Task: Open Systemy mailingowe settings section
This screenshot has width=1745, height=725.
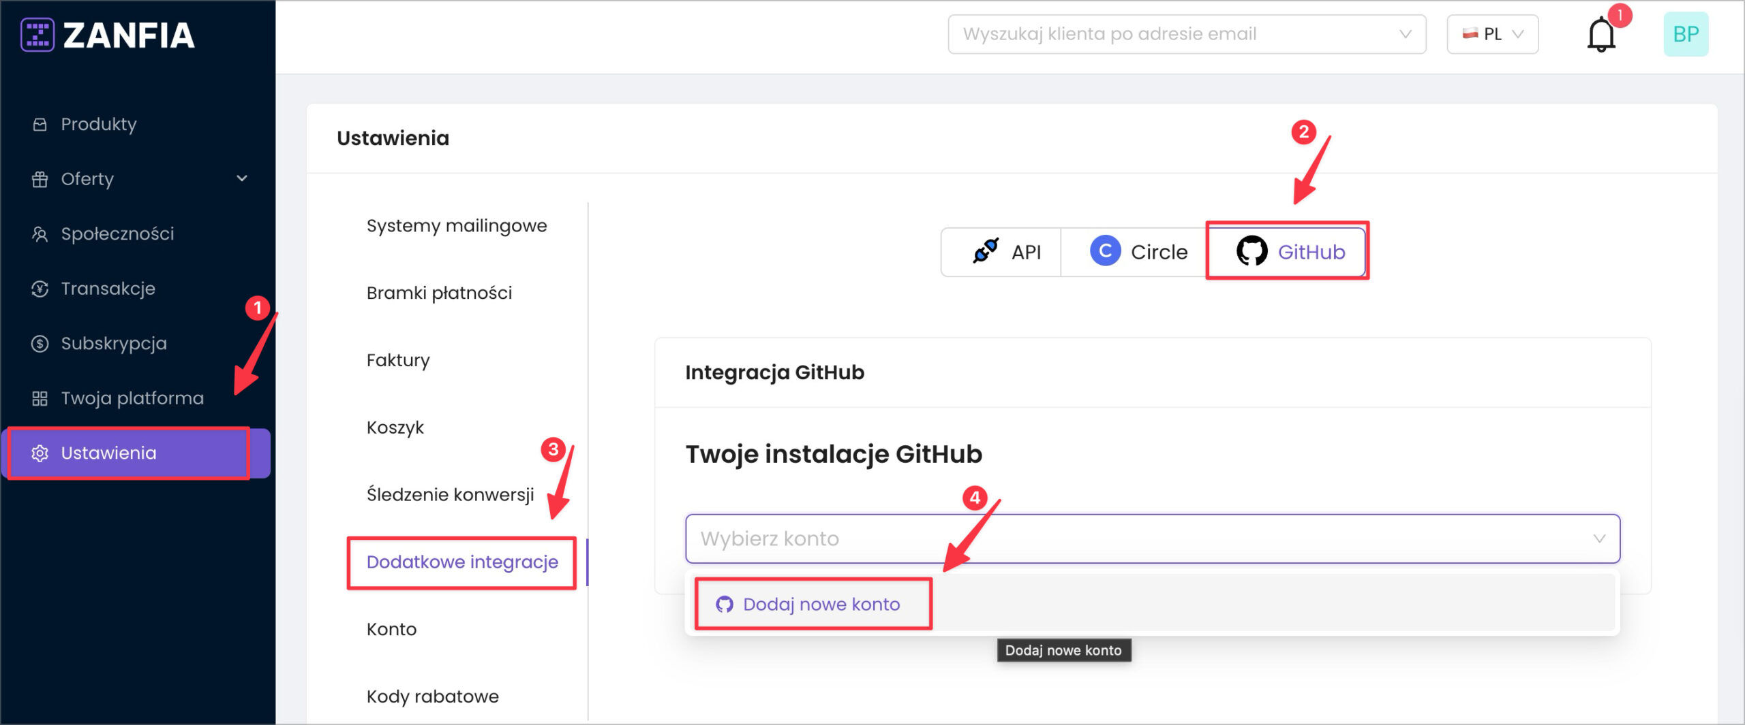Action: [x=457, y=225]
